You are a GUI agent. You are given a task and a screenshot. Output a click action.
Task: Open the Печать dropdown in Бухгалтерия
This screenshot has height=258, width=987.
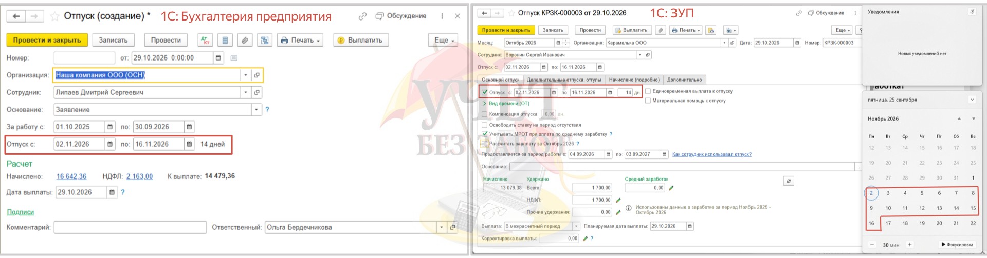[300, 40]
